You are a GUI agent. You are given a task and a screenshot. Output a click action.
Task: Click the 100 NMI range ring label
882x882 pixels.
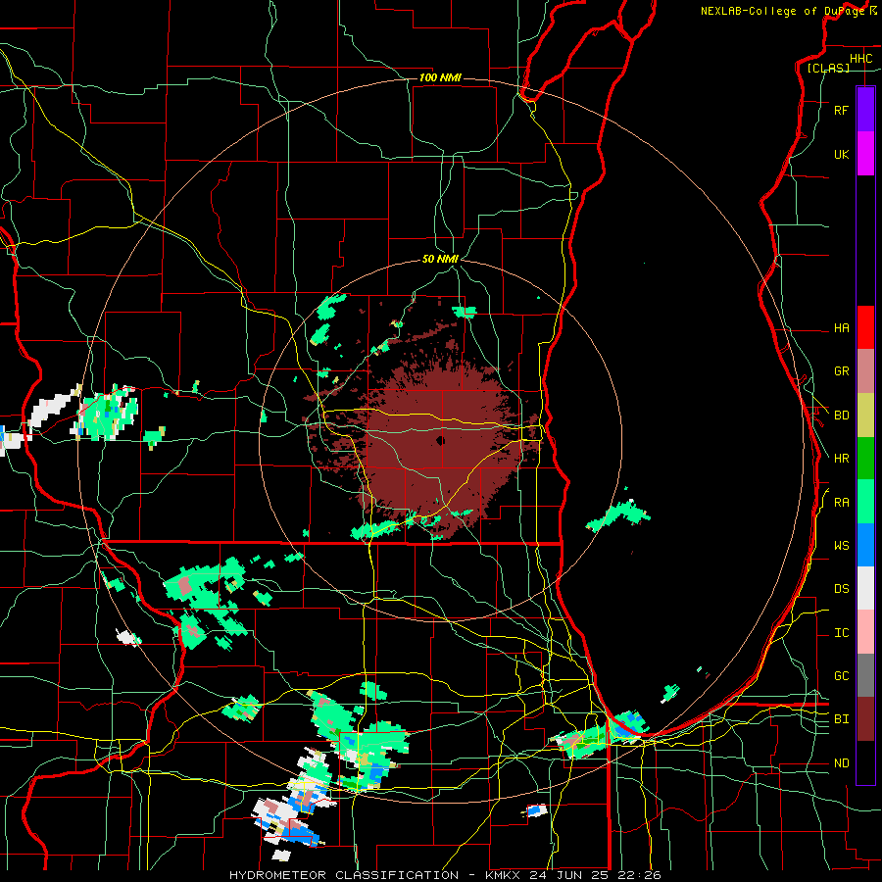tap(440, 77)
